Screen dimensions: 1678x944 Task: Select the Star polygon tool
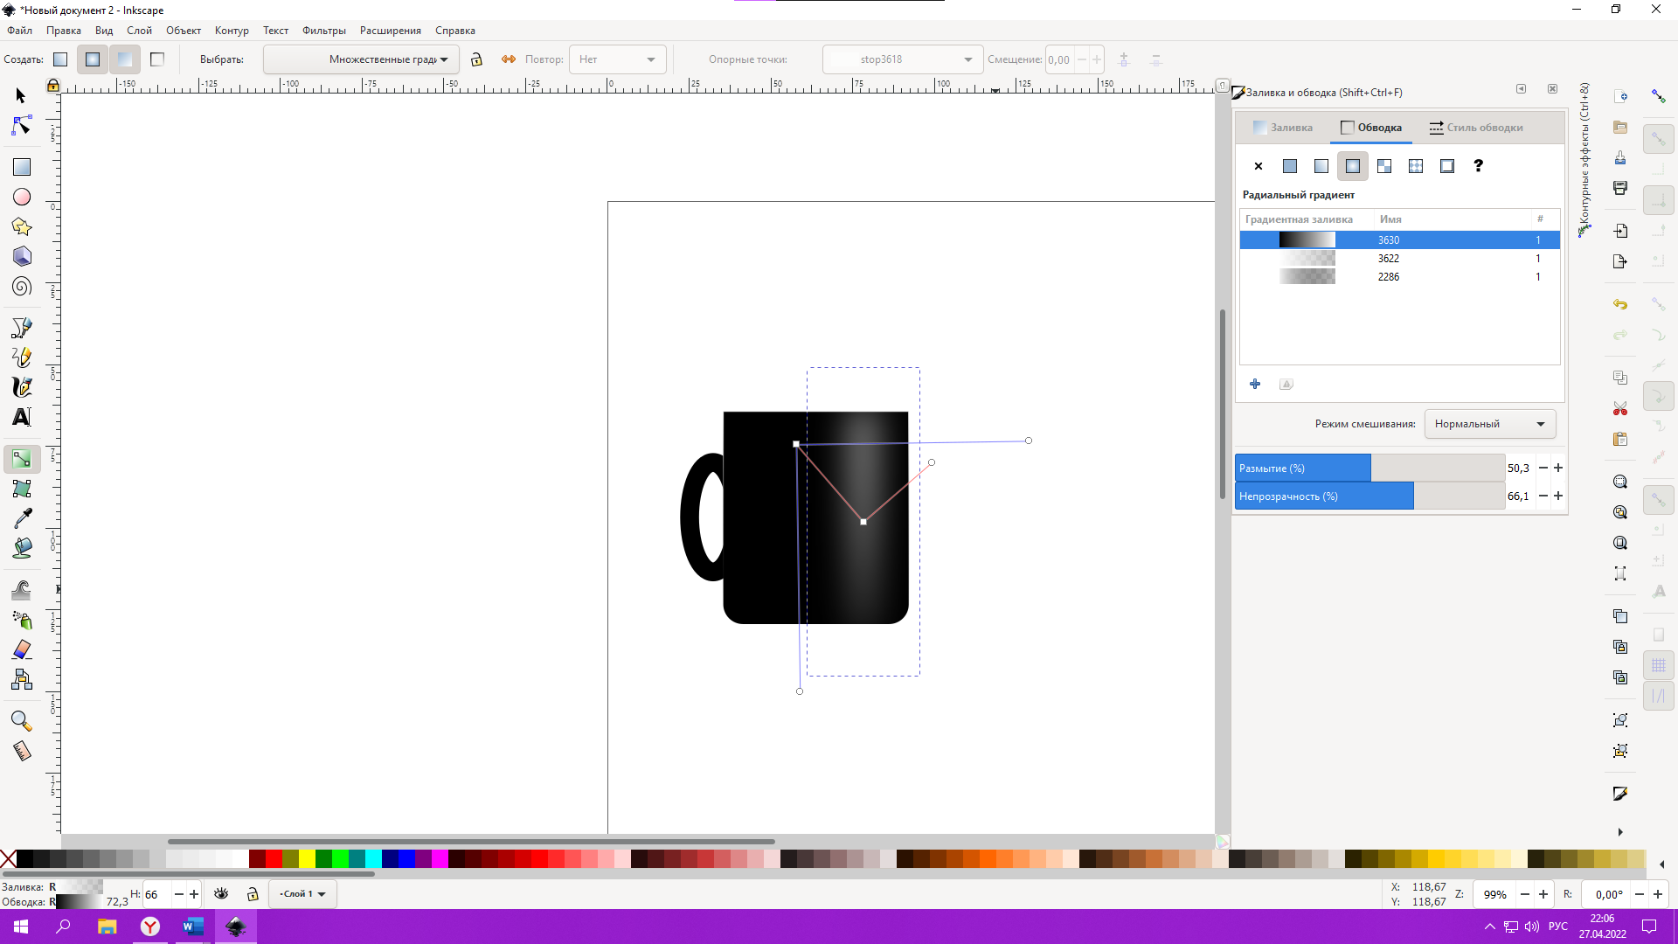(x=21, y=227)
